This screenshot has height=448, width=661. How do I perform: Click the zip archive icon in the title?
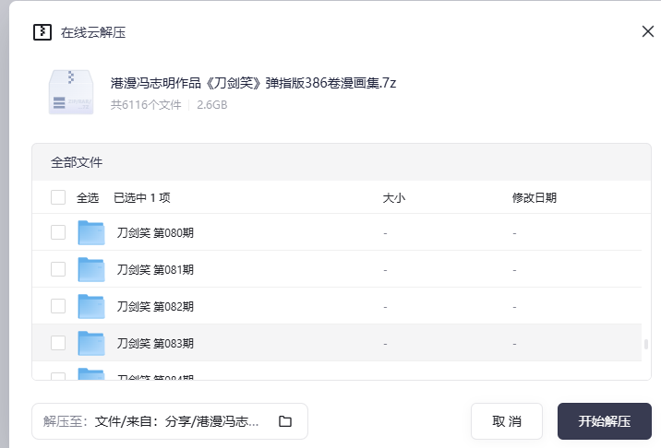tap(42, 32)
